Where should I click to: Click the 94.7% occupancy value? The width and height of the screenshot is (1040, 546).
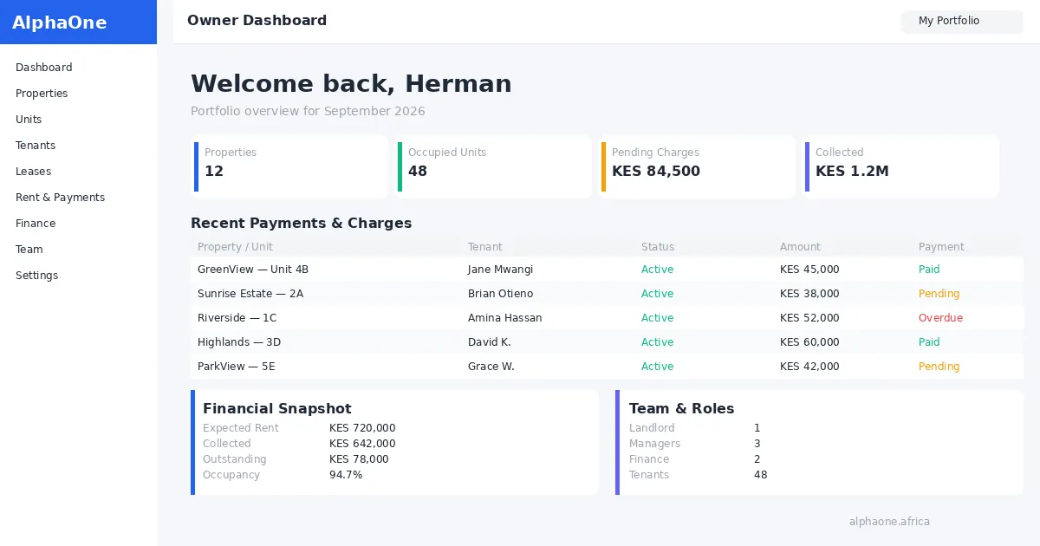coord(346,475)
